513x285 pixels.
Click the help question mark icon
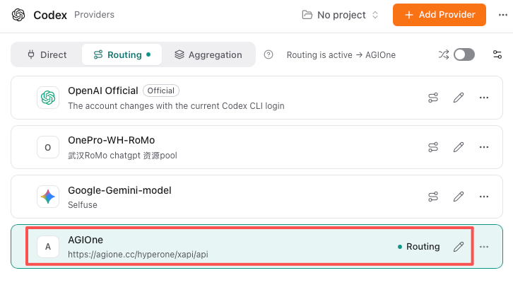269,54
